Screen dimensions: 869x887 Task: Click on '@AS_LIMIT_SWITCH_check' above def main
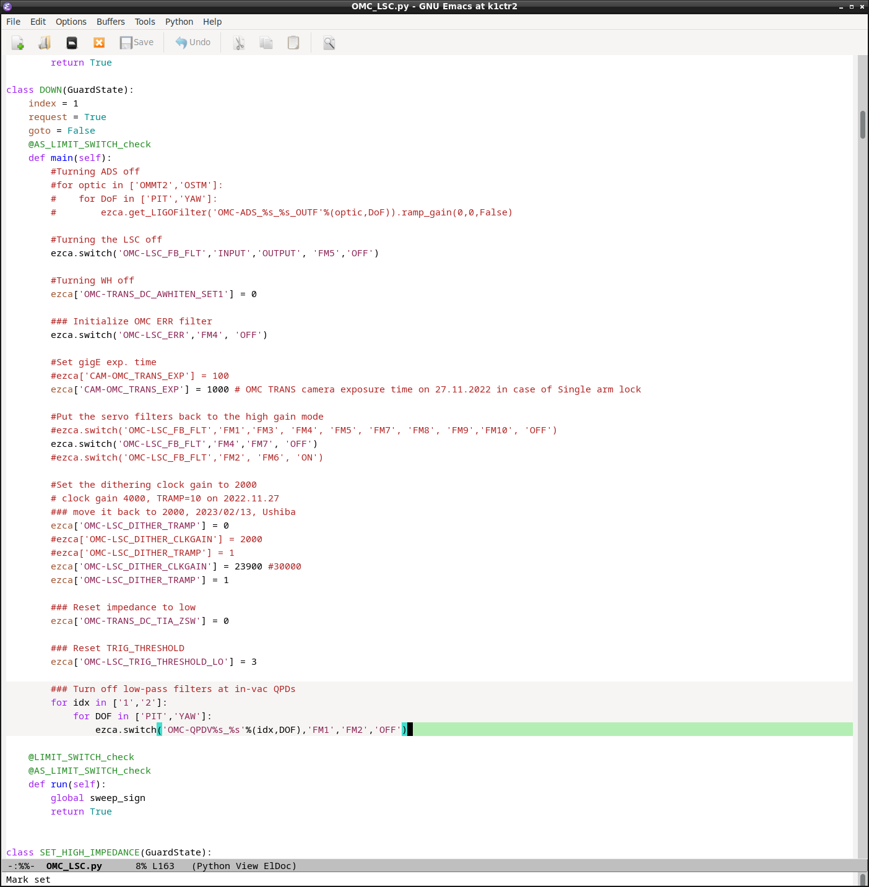tap(90, 144)
